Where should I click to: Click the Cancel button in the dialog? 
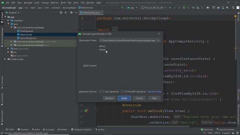click(139, 98)
